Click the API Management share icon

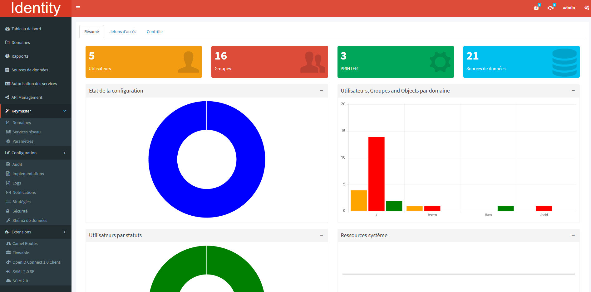click(x=7, y=97)
